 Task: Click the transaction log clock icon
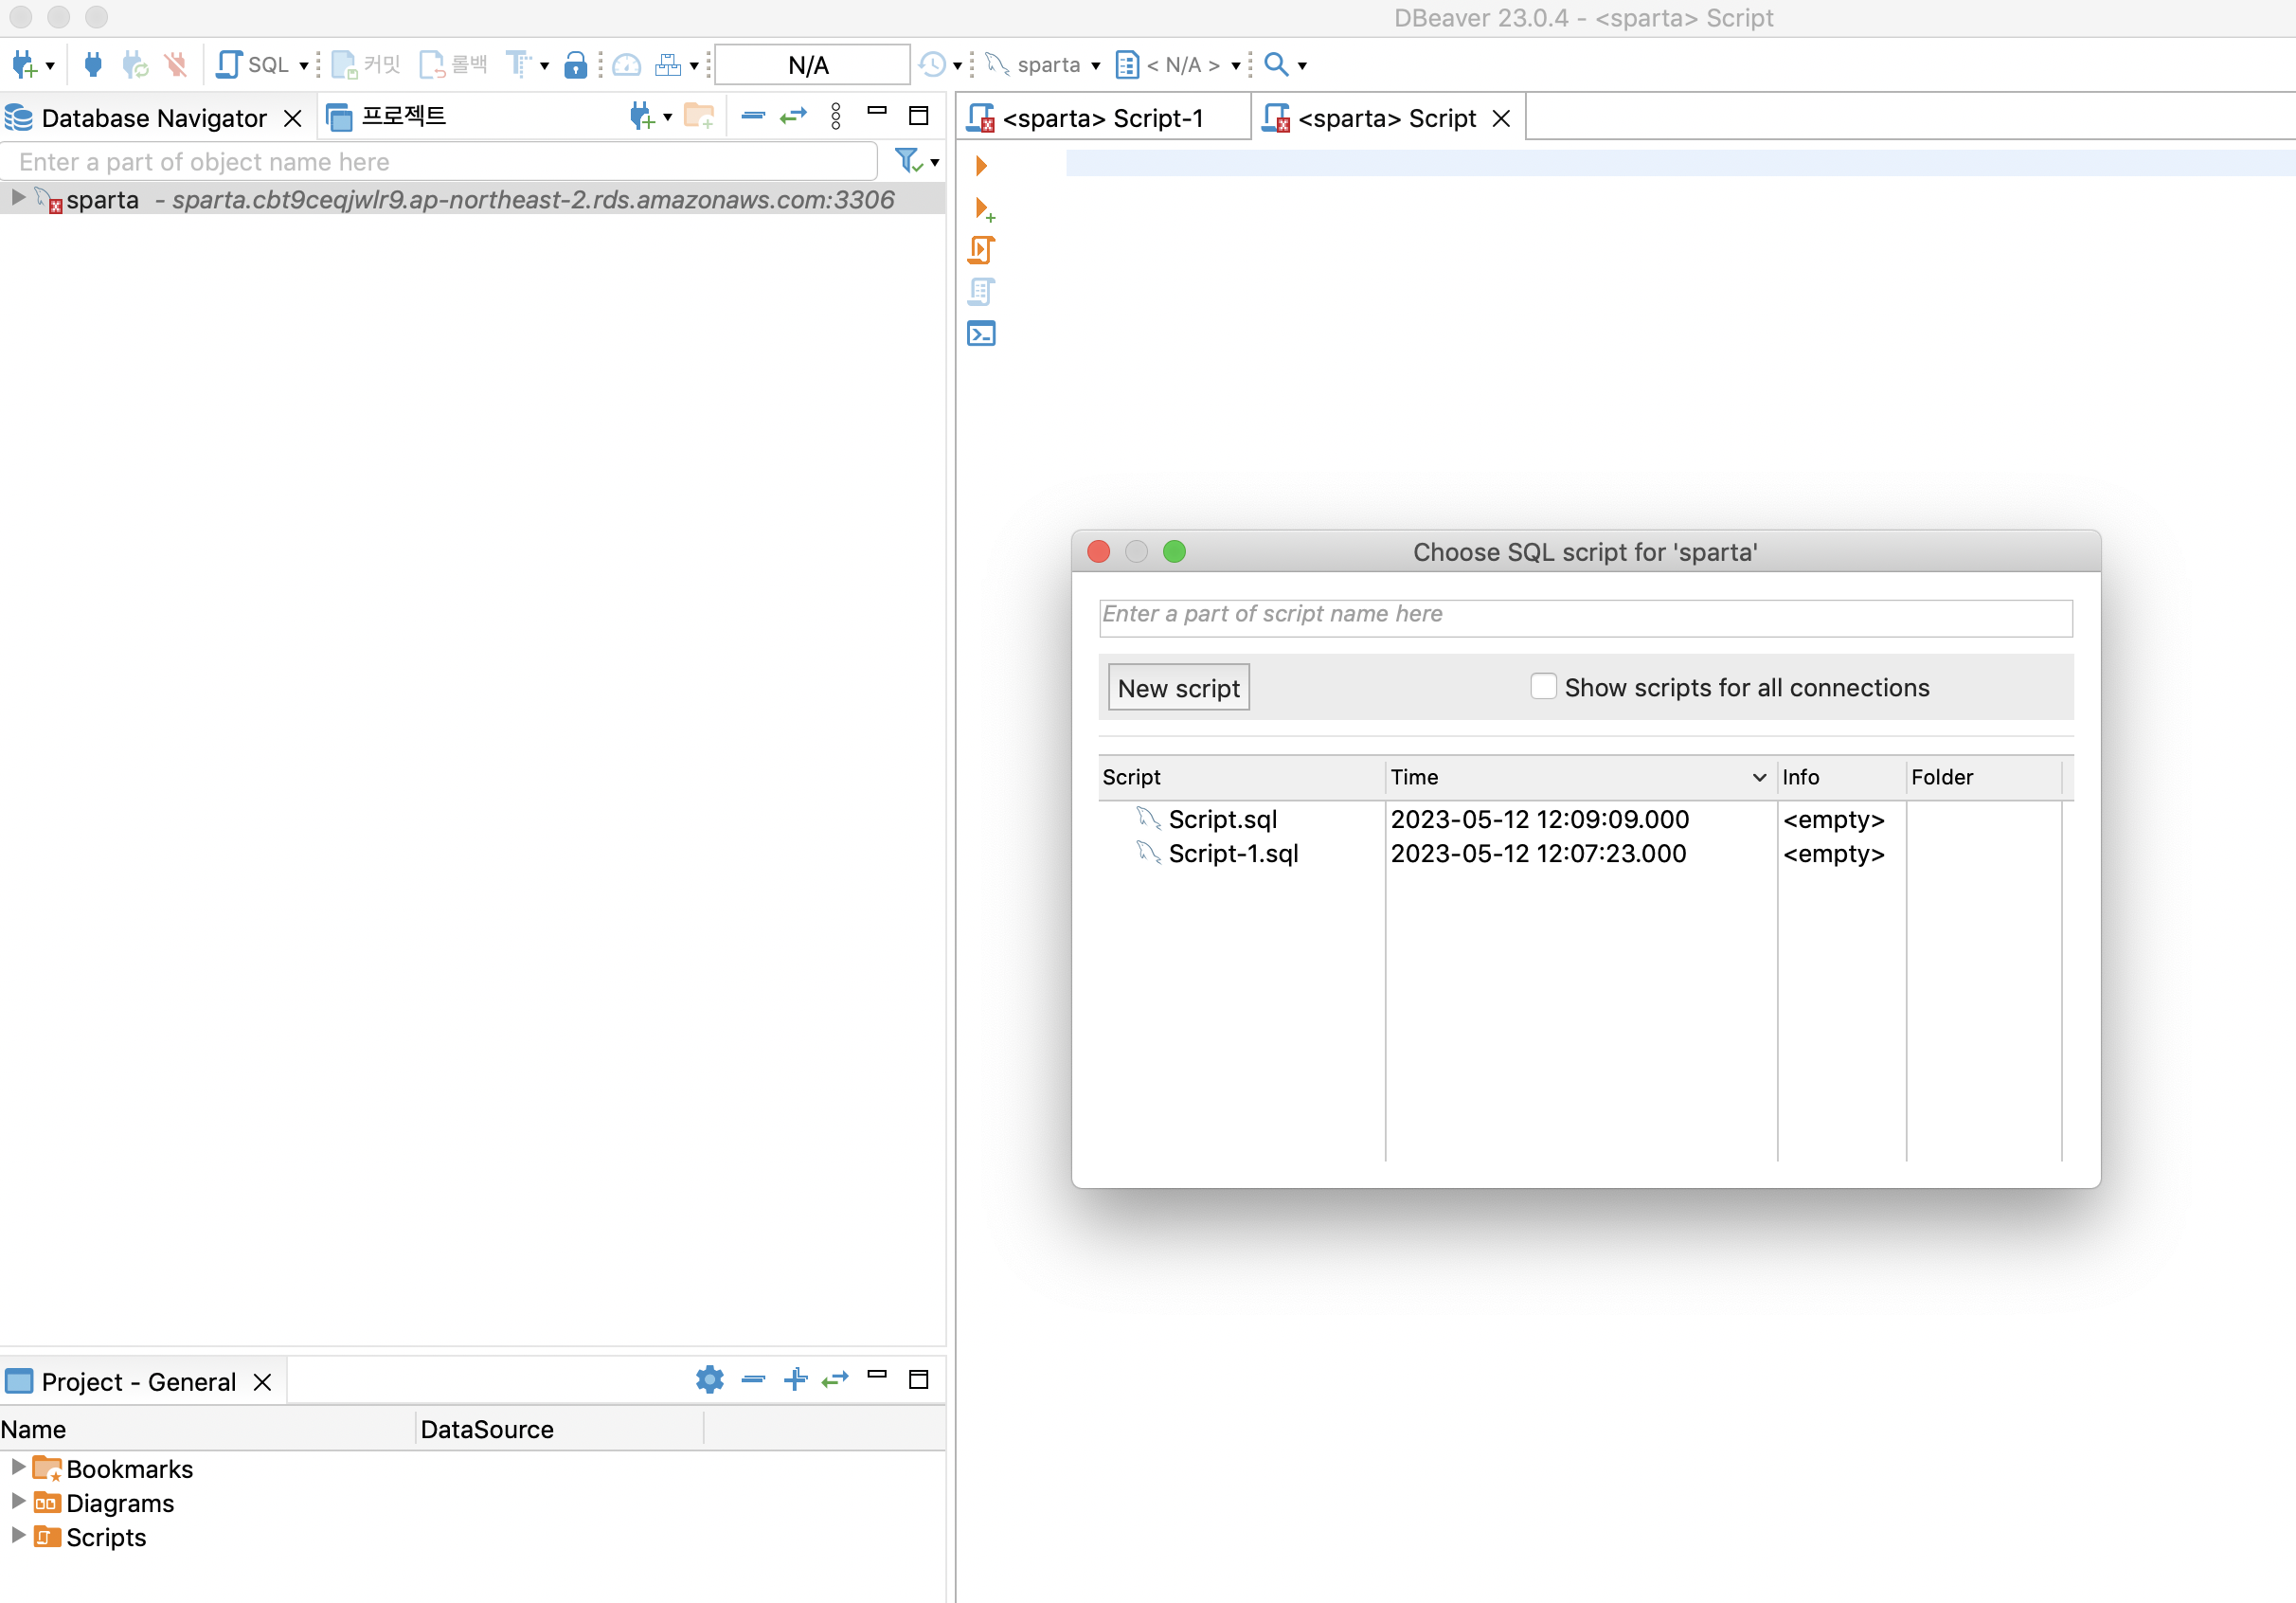[x=932, y=65]
